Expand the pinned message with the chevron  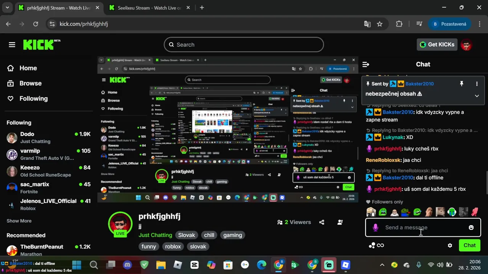coord(477,96)
